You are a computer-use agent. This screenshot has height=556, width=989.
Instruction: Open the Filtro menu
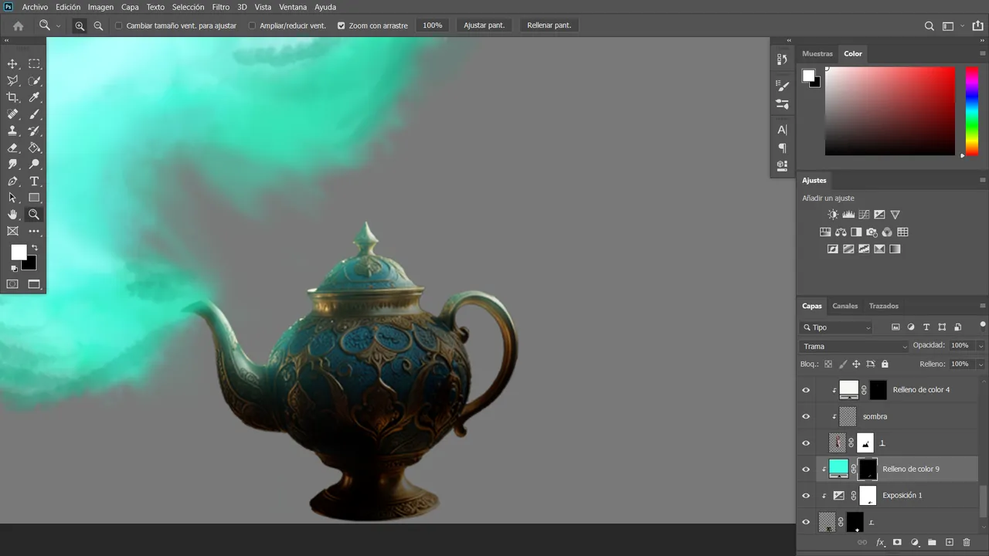pyautogui.click(x=221, y=7)
